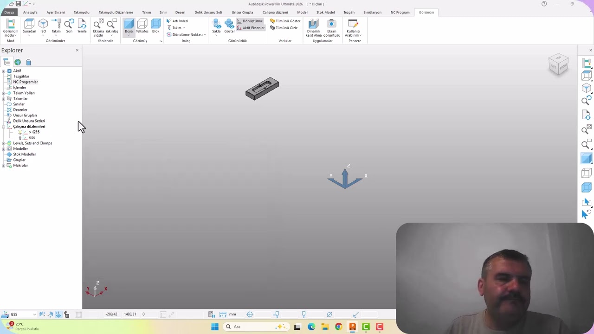Select Stok Modeller in Explorer tree
The width and height of the screenshot is (594, 334).
click(25, 154)
